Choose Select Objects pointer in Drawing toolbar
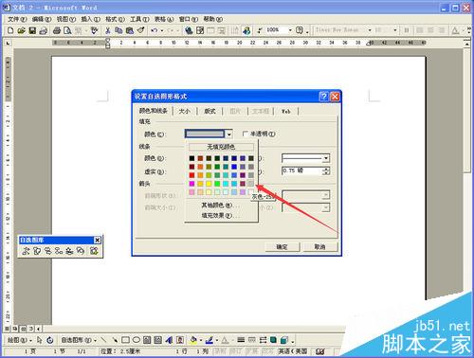 pos(39,340)
